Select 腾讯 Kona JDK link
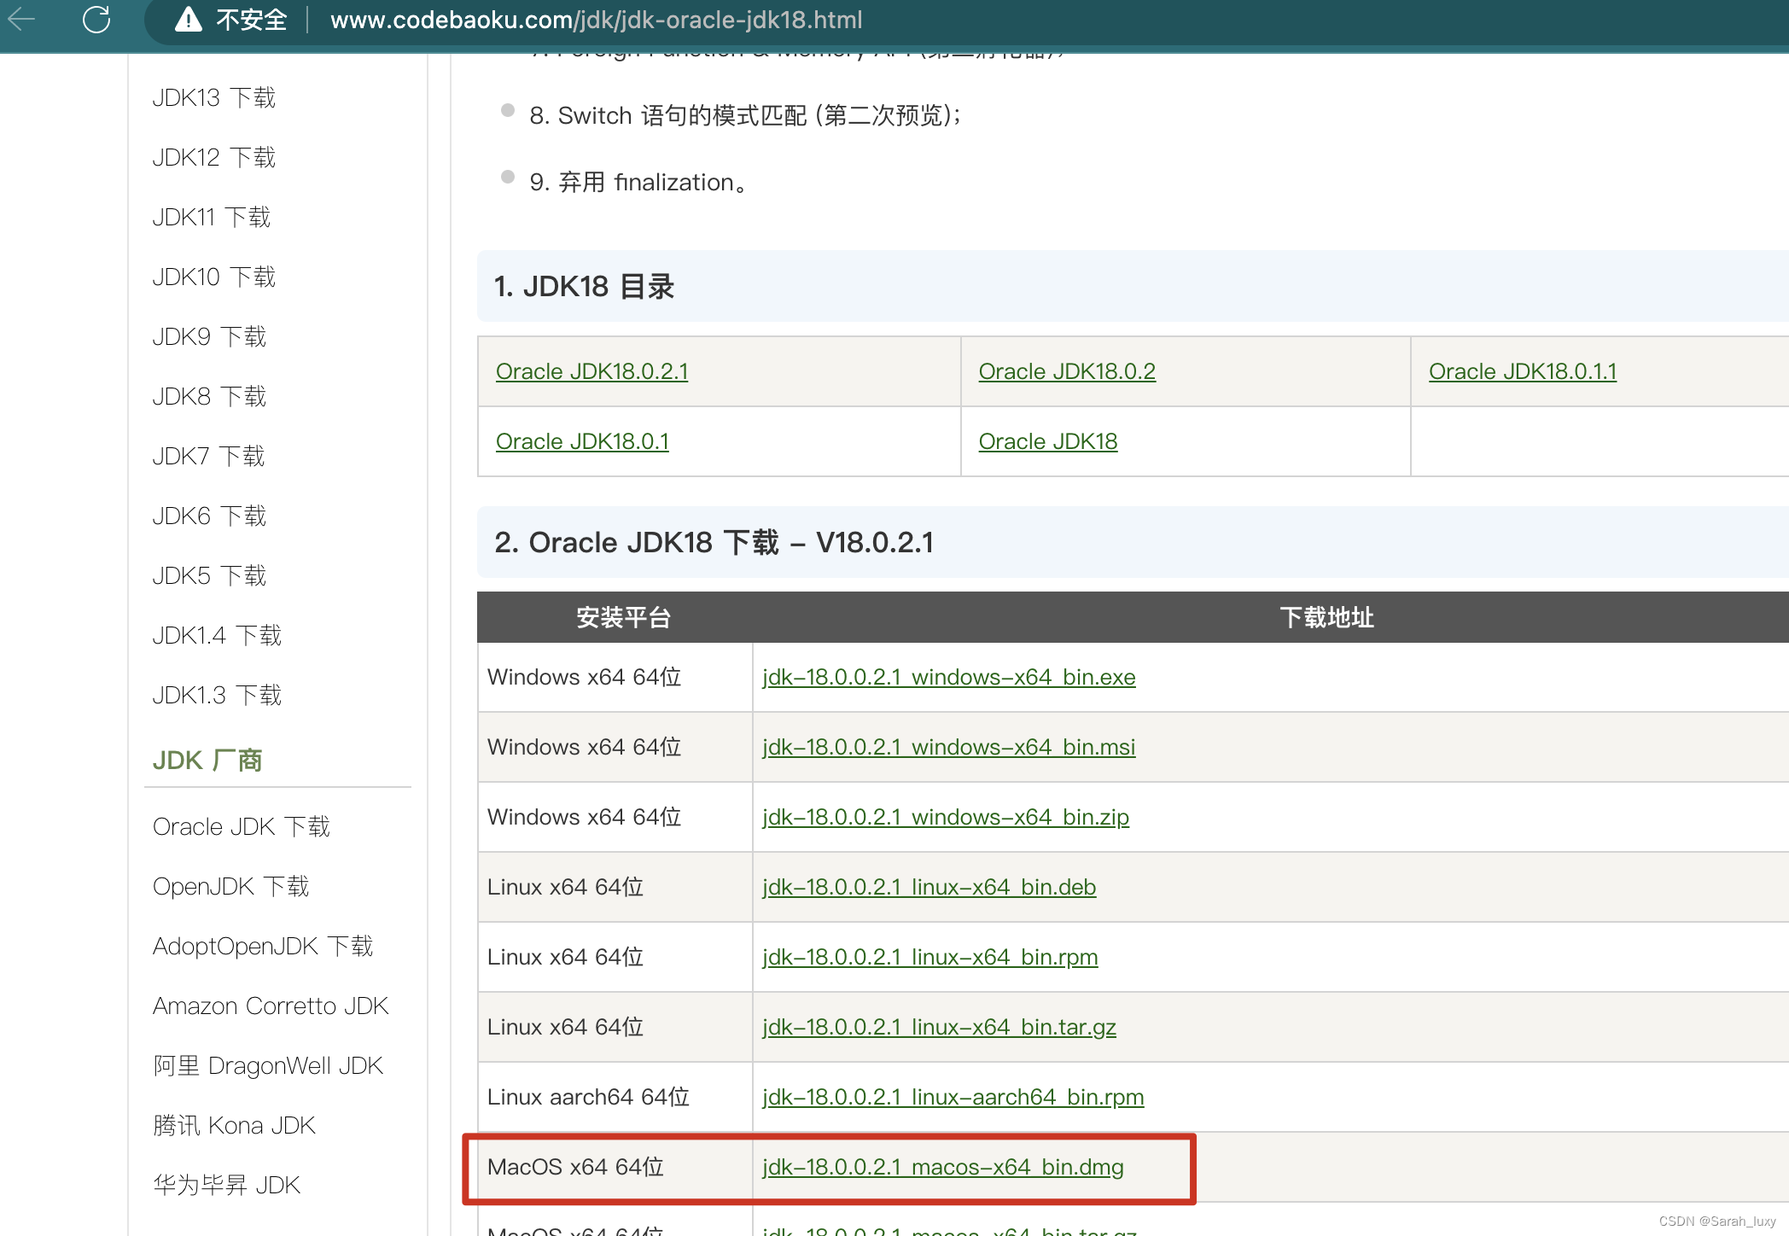The height and width of the screenshot is (1236, 1789). 235,1126
